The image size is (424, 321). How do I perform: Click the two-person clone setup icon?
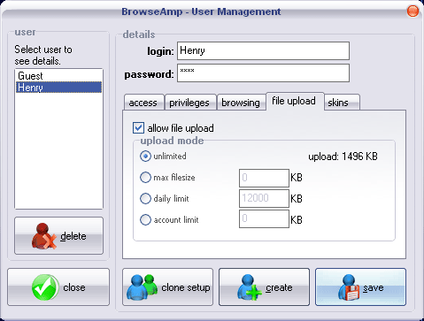[143, 287]
